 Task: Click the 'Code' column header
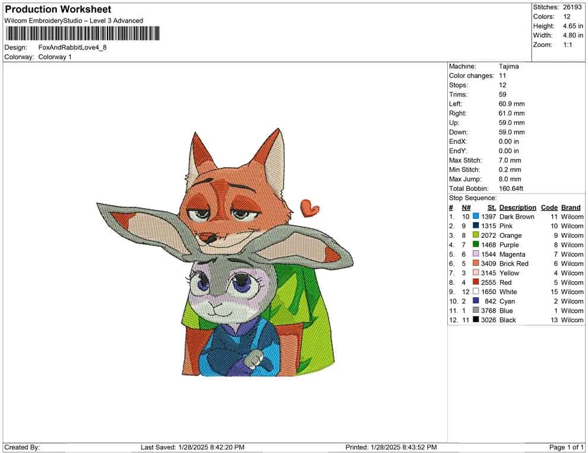549,207
